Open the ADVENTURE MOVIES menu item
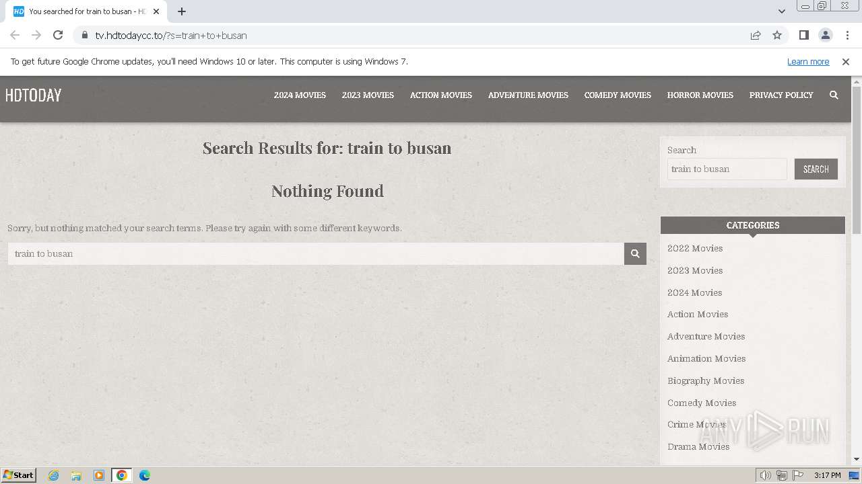This screenshot has height=484, width=862. [x=528, y=95]
